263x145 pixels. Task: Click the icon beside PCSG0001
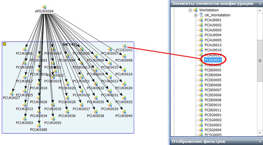(201, 115)
